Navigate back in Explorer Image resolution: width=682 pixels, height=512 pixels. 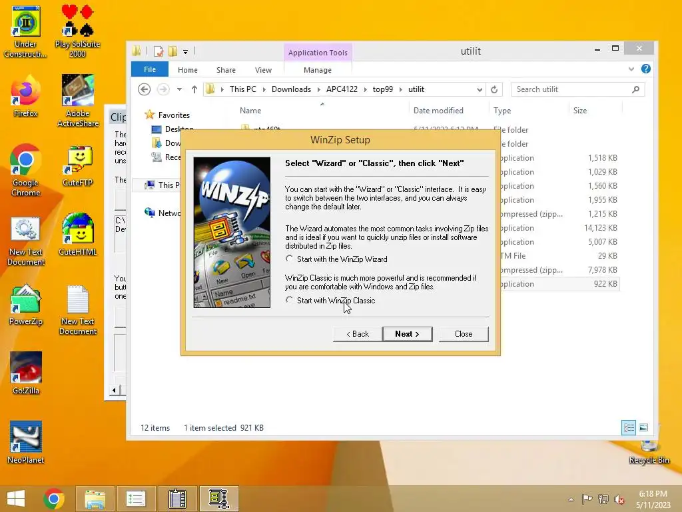tap(144, 89)
